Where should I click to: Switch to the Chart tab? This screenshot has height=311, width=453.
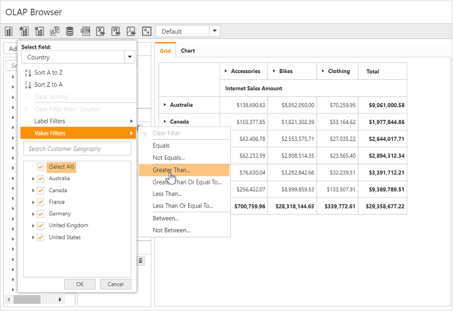click(x=187, y=51)
